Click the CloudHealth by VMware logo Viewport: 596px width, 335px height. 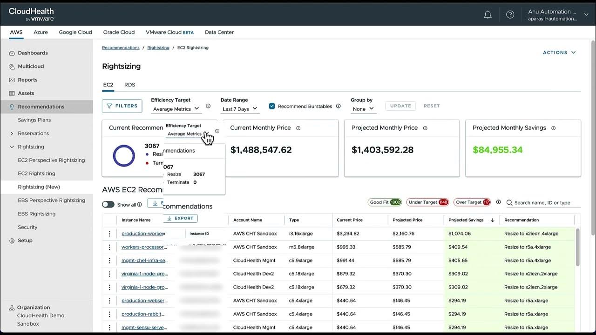coord(31,14)
